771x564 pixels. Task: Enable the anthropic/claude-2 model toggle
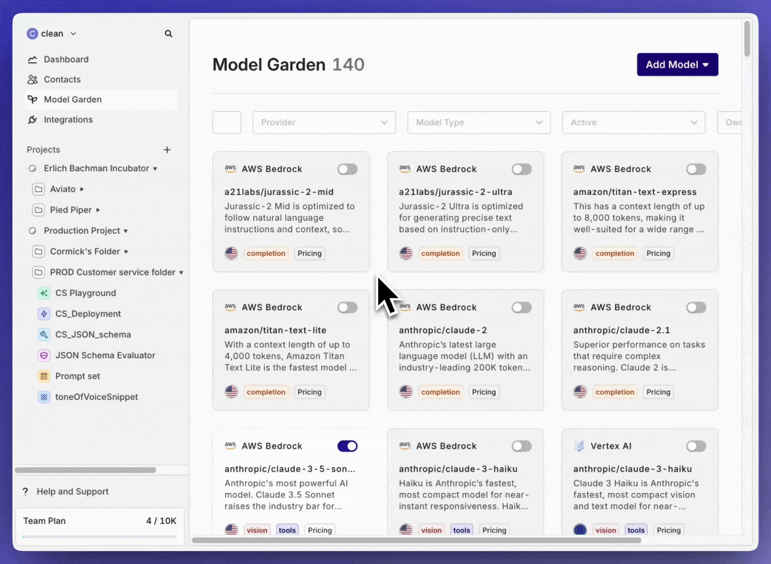522,308
